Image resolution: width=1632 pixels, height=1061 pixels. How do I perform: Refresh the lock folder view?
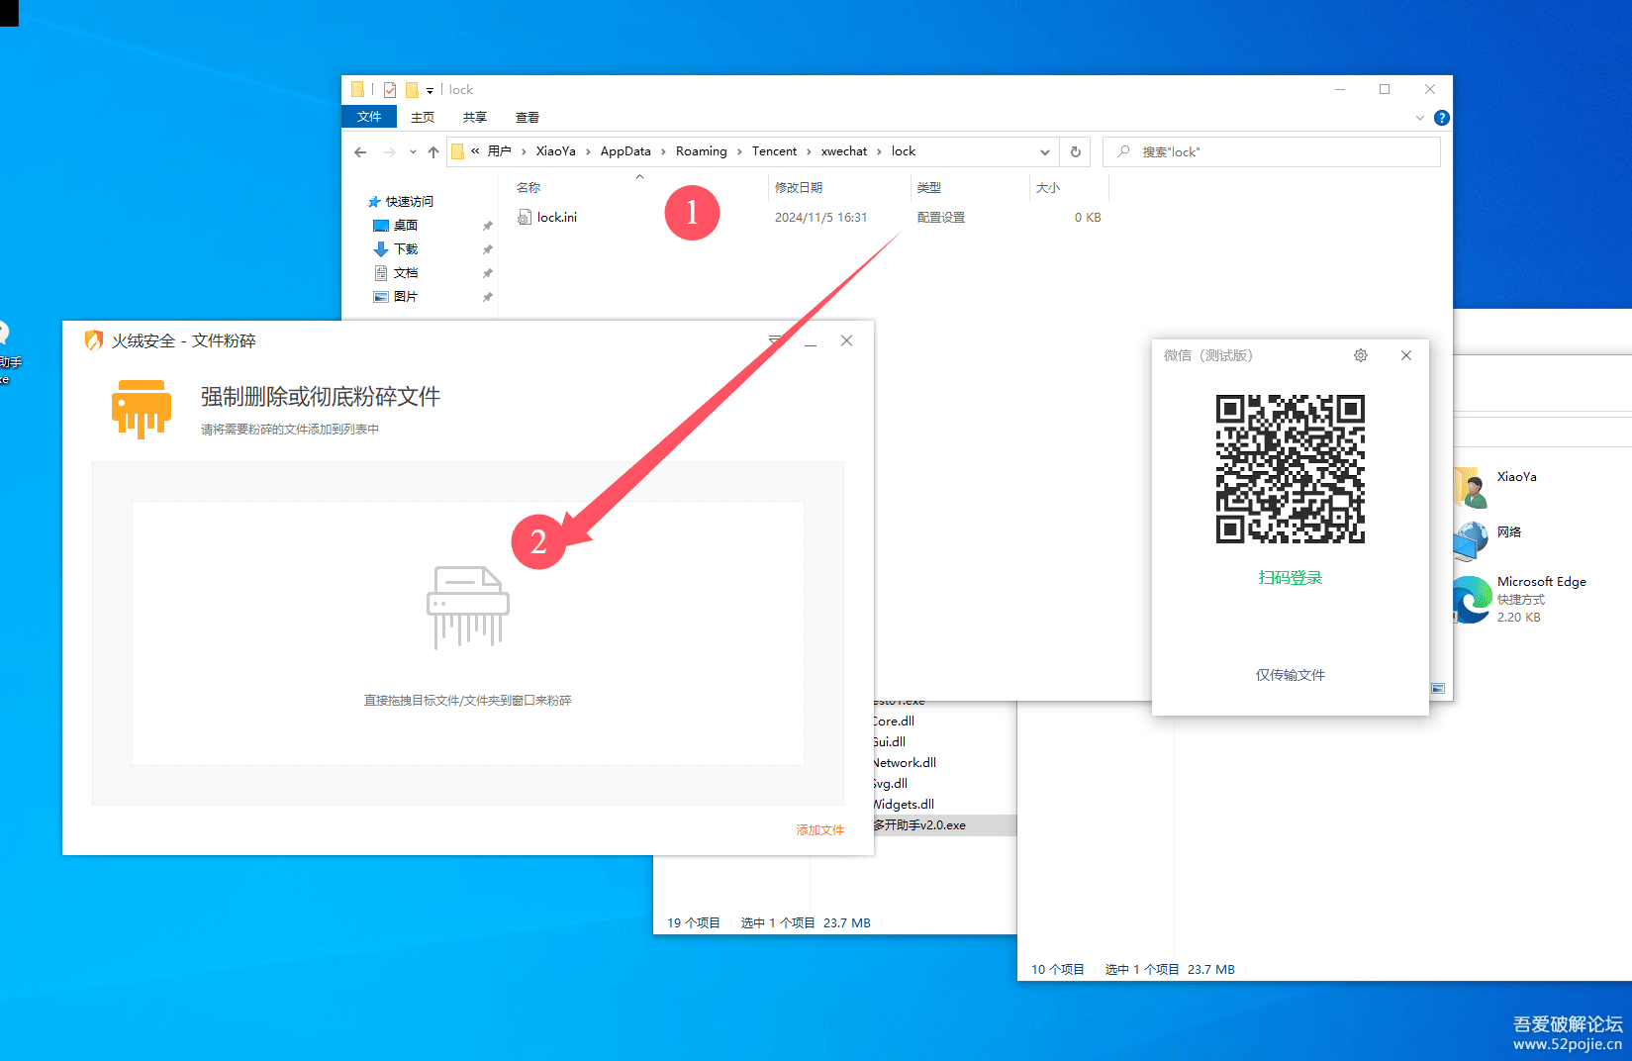tap(1076, 152)
